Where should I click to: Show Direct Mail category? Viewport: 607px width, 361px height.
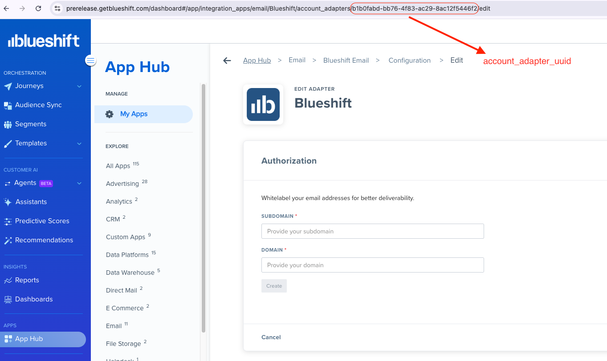coord(124,290)
